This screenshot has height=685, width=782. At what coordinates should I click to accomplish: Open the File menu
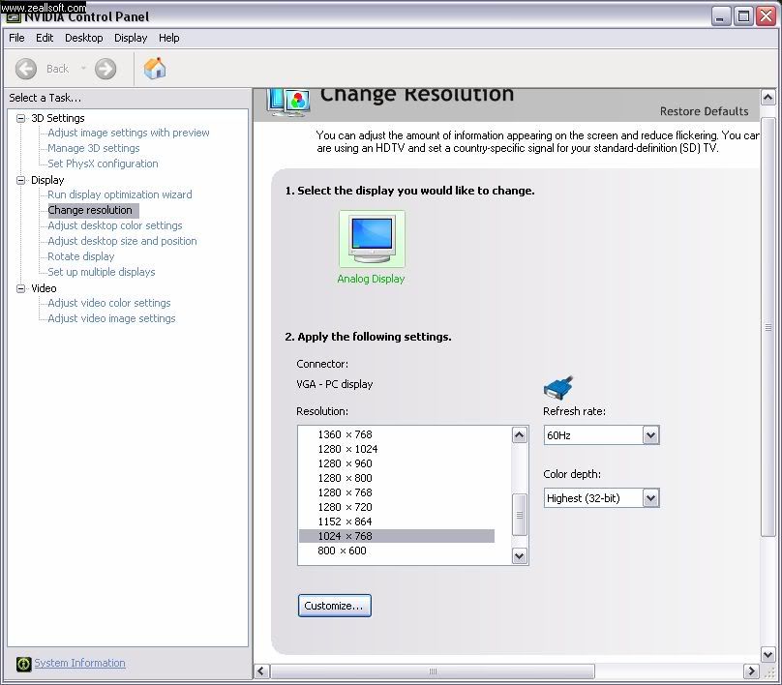[16, 38]
